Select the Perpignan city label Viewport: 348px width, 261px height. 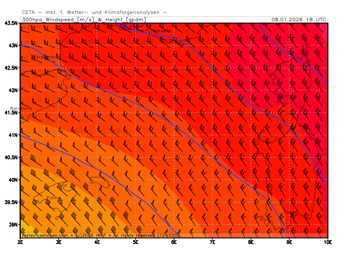coord(45,57)
